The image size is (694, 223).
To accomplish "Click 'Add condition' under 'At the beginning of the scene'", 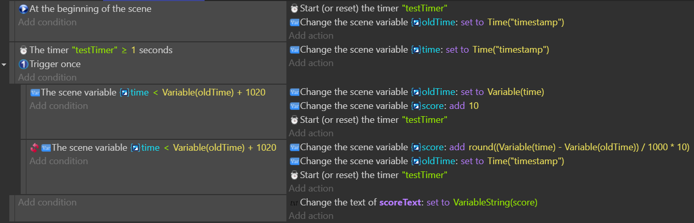I will [x=47, y=22].
